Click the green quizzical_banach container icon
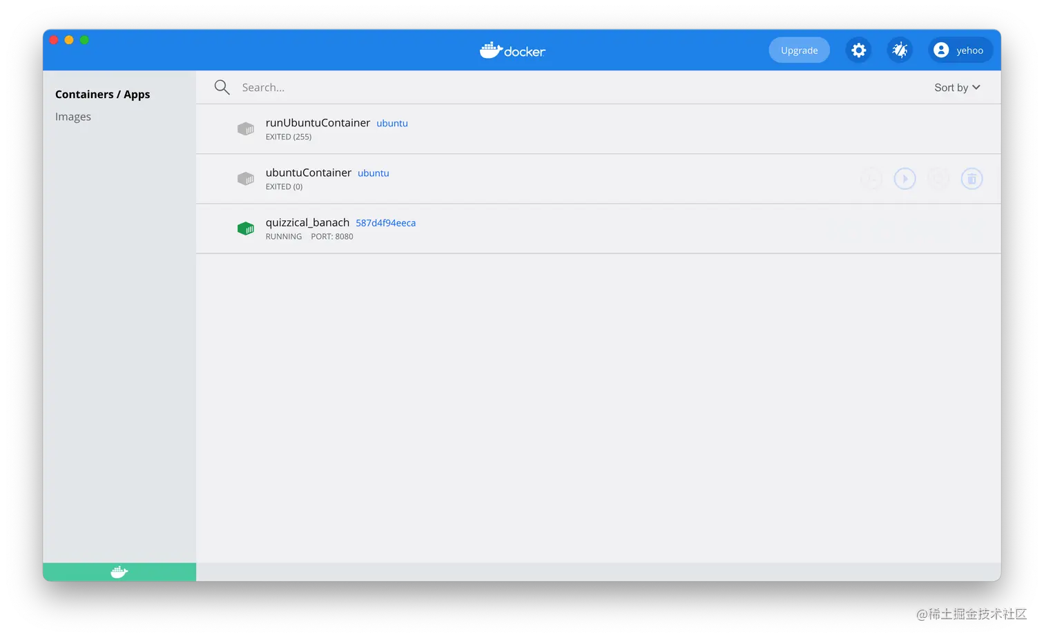This screenshot has height=638, width=1044. (x=246, y=229)
